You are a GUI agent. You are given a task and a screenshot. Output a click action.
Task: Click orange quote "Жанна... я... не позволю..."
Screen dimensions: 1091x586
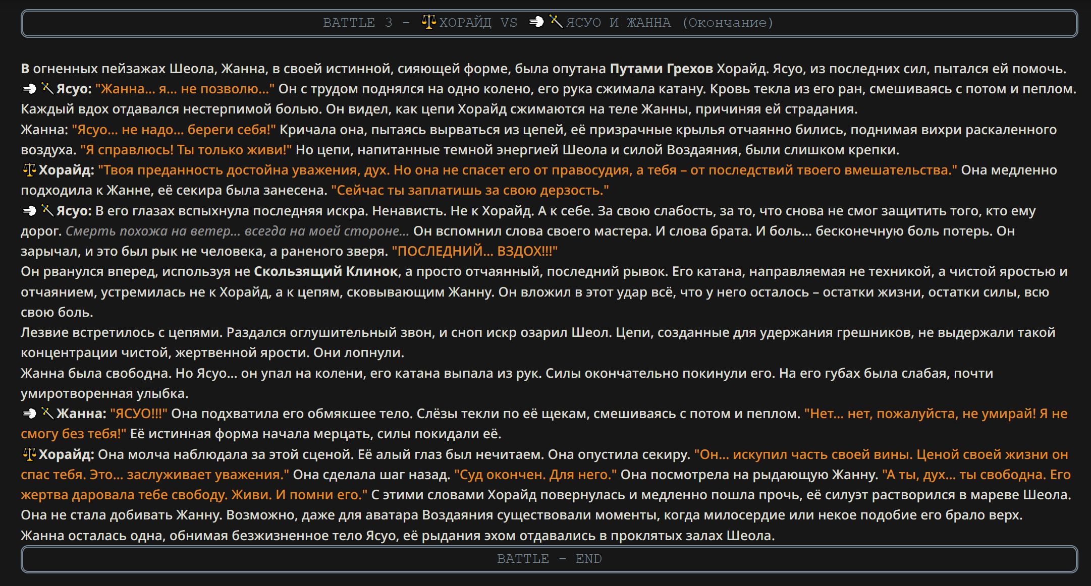(x=185, y=89)
